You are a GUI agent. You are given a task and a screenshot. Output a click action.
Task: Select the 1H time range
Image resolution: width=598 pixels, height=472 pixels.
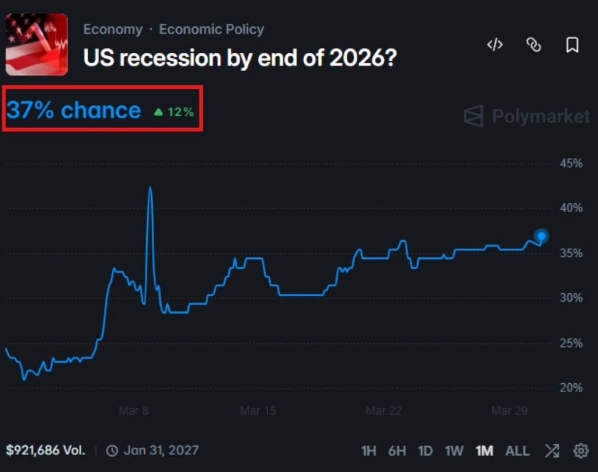[x=368, y=450]
